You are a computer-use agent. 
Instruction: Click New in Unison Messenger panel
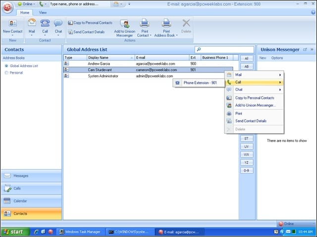click(x=263, y=58)
